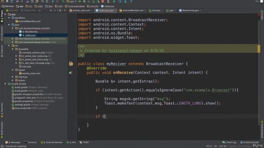
Task: Click the Help question mark icon
Action: 131,1
